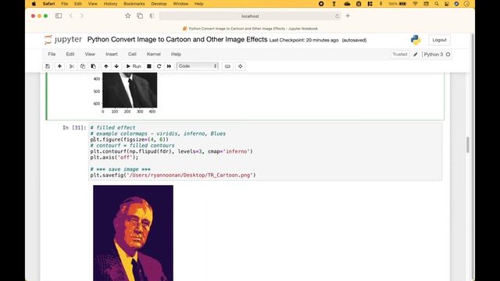Screen dimensions: 500x281
Task: Click plt.contourf line in code cell
Action: coord(171,151)
